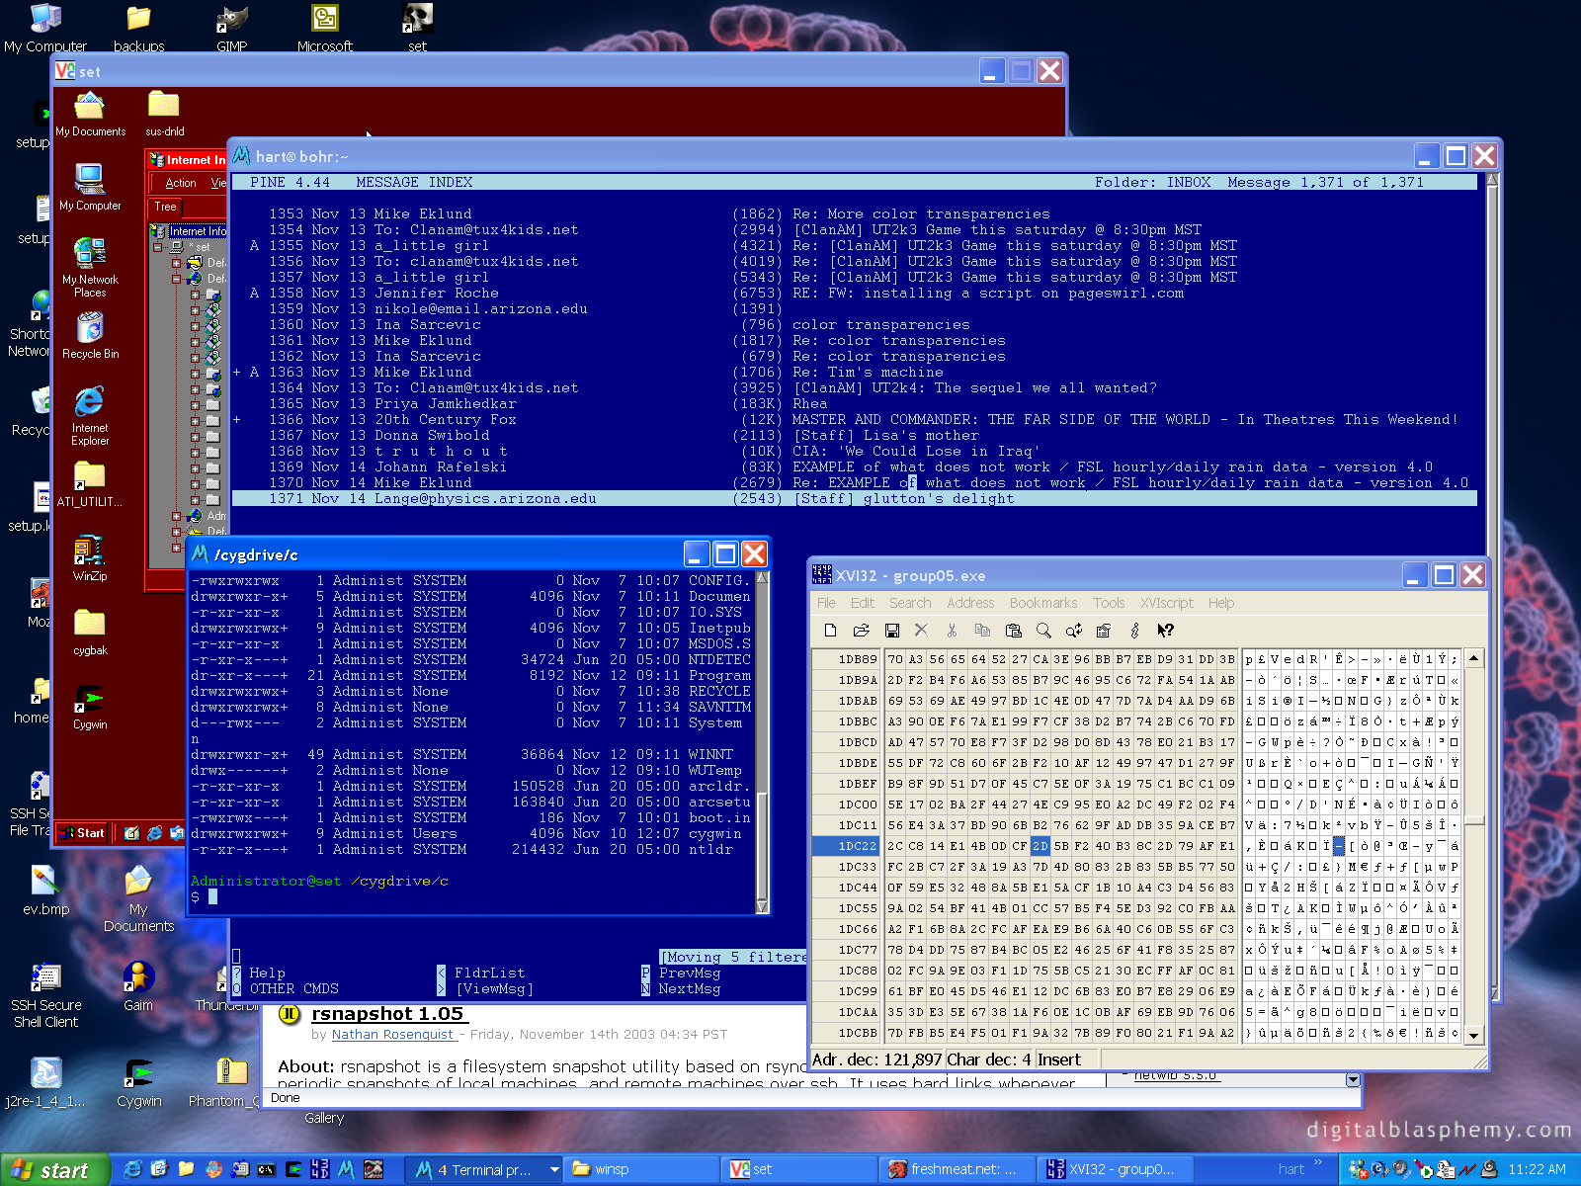Screen dimensions: 1581x1186
Task: Click hex address 1DB89 in XVI32
Action: (x=857, y=659)
